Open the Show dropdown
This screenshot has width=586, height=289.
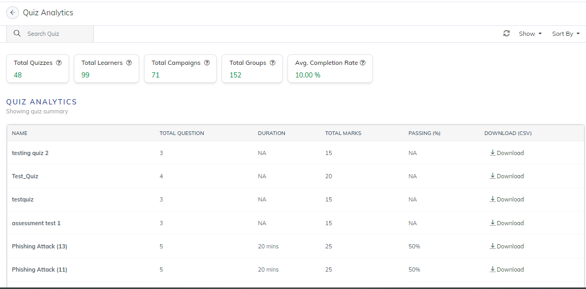530,34
